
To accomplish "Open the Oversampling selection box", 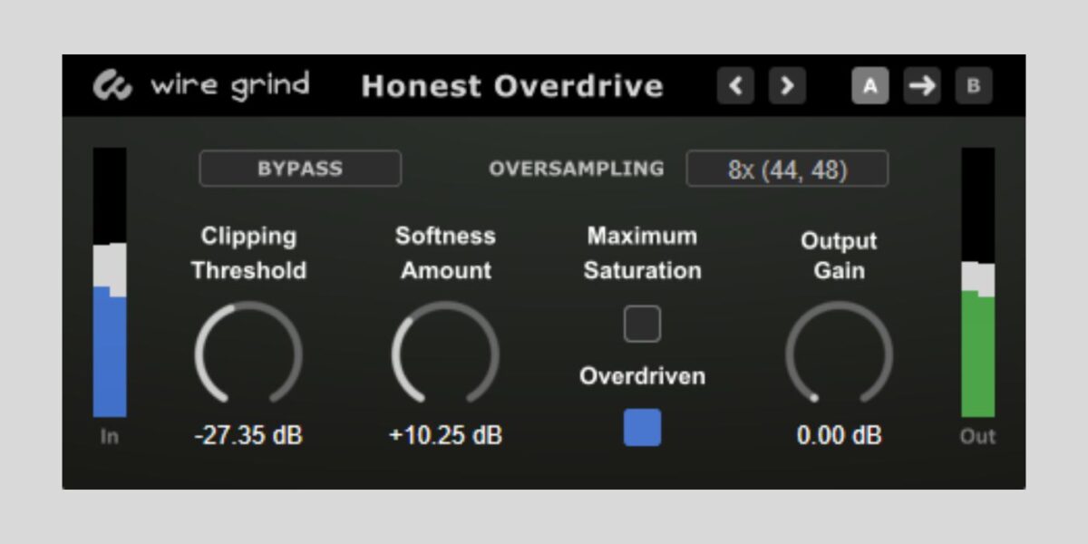I will pyautogui.click(x=788, y=168).
